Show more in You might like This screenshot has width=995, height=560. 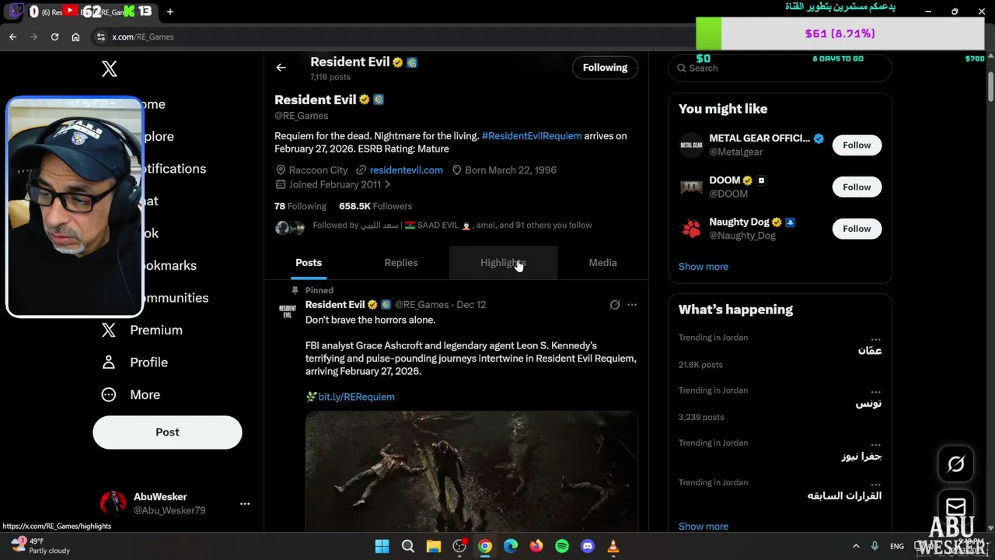(x=703, y=266)
